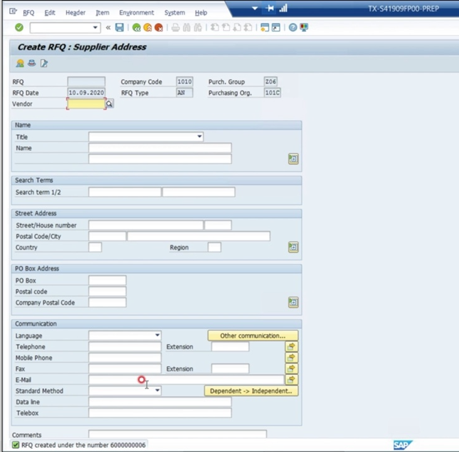Click the E-Mail input field
459x452 pixels.
coord(186,380)
